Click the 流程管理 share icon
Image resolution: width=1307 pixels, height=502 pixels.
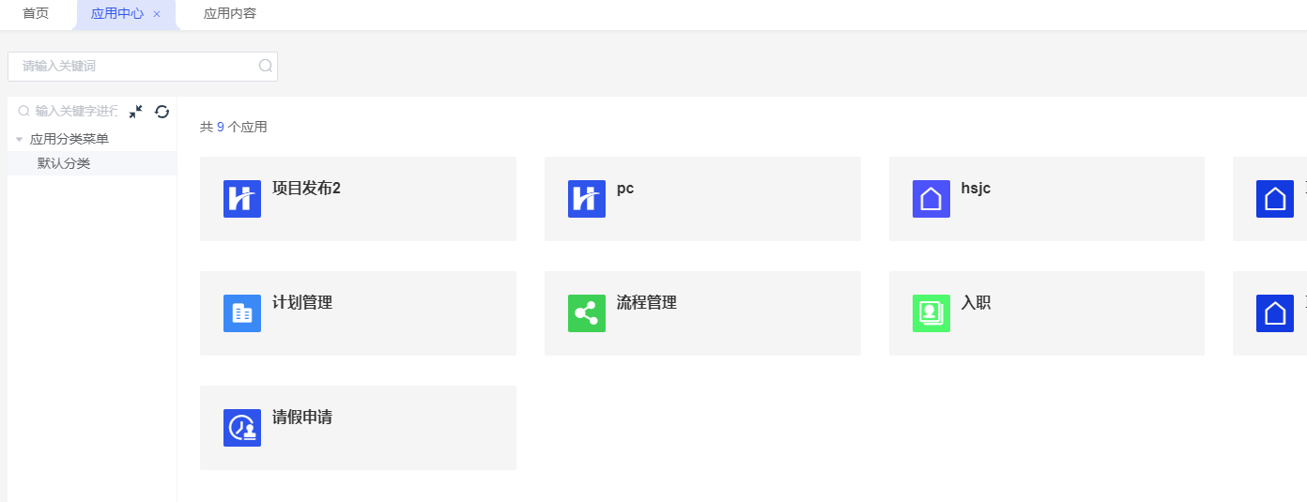click(587, 313)
